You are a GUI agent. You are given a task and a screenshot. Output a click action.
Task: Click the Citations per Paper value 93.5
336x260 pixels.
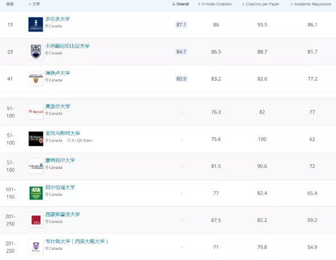(262, 25)
